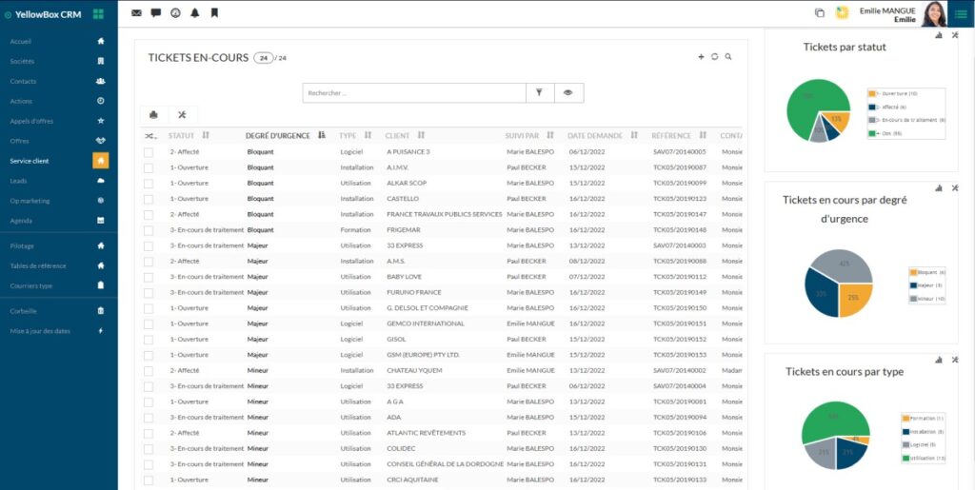This screenshot has height=490, width=975.
Task: Click the bookmark icon in top bar
Action: [x=215, y=13]
